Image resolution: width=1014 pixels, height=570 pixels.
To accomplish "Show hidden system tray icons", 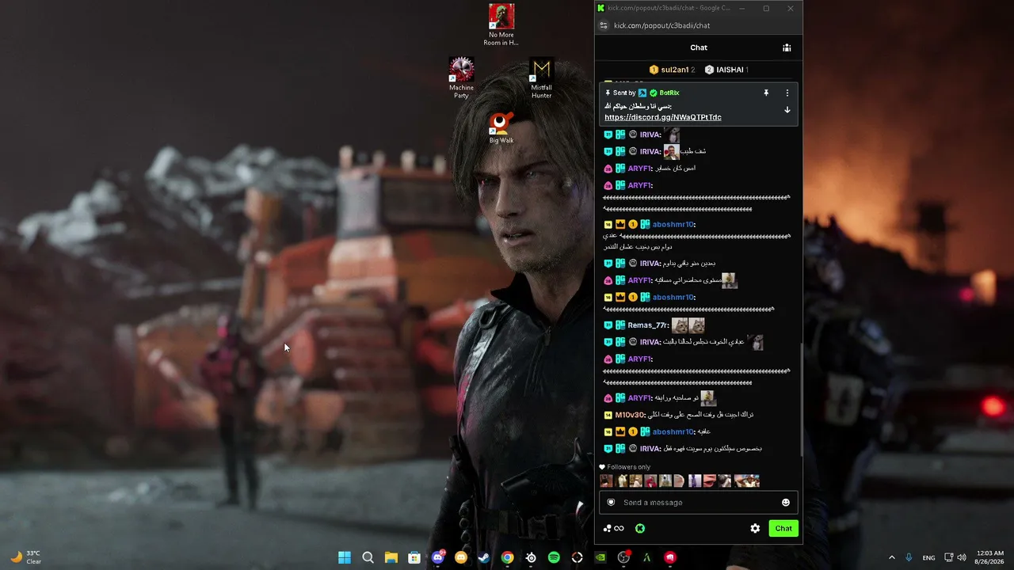I will click(x=891, y=557).
